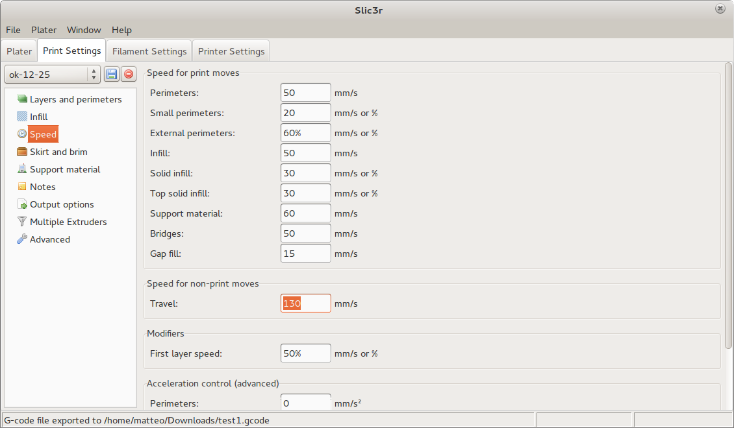Click the Speed clock icon

(22, 134)
